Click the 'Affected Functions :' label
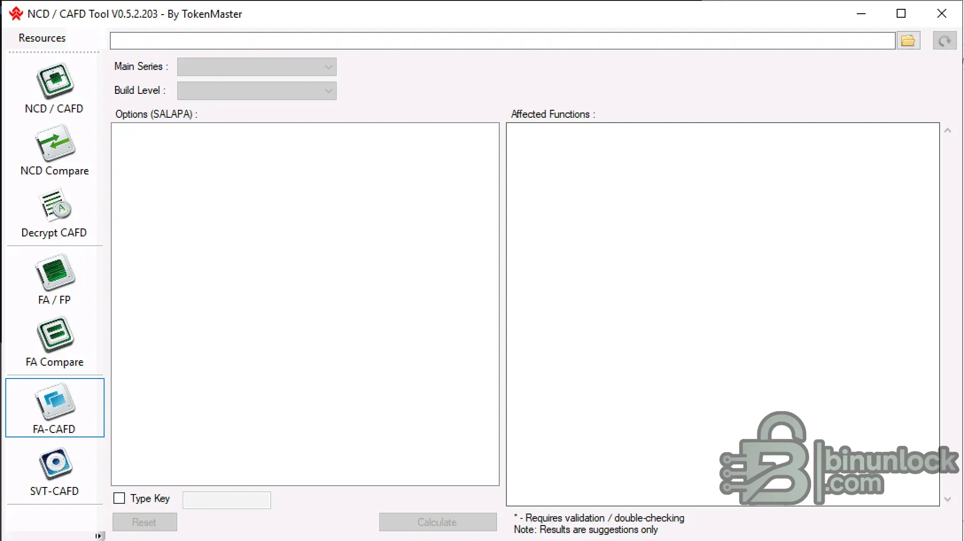 pos(553,114)
